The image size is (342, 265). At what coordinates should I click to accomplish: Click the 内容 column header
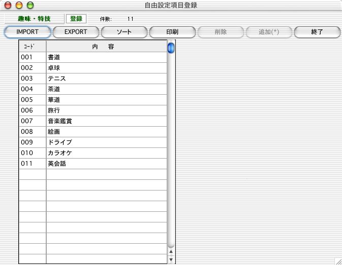(106, 46)
